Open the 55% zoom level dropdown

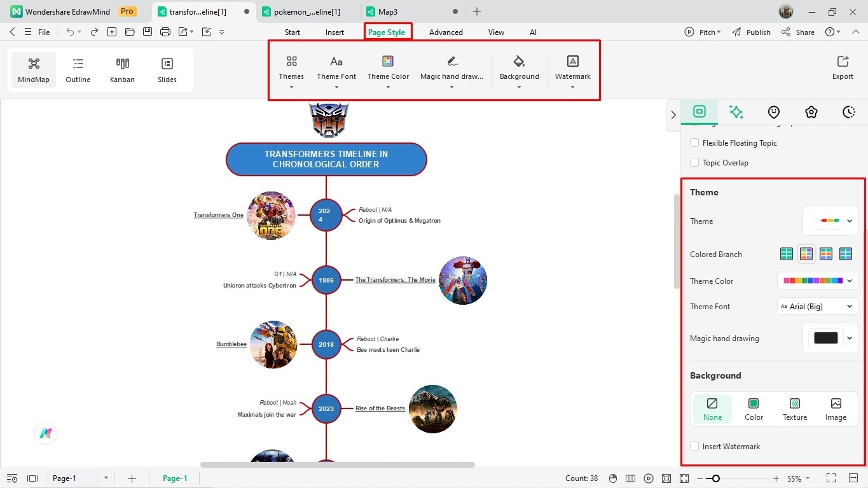[x=799, y=478]
